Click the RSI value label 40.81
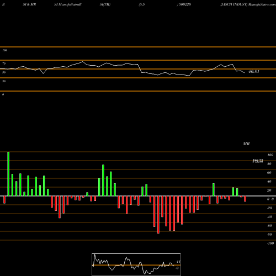Image resolution: width=276 pixels, height=276 pixels. (254, 72)
